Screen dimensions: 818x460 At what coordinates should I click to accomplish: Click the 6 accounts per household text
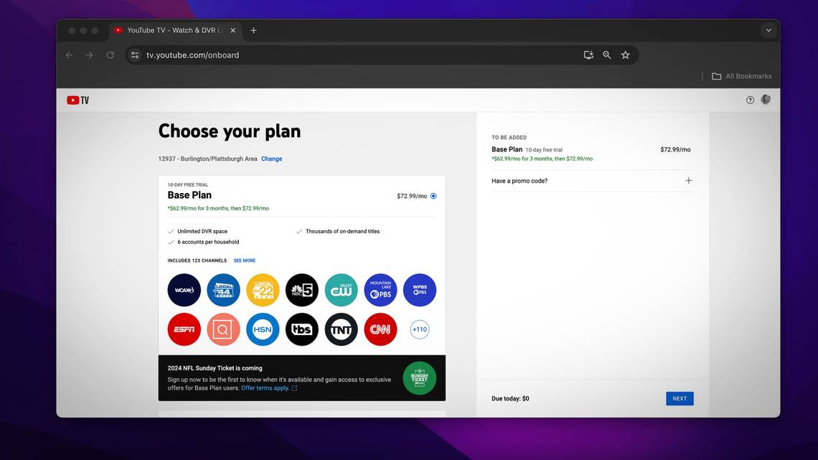pos(208,242)
